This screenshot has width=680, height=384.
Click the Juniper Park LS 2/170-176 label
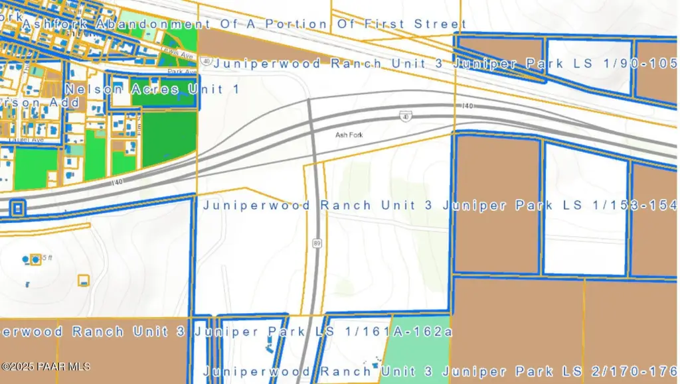coord(438,370)
